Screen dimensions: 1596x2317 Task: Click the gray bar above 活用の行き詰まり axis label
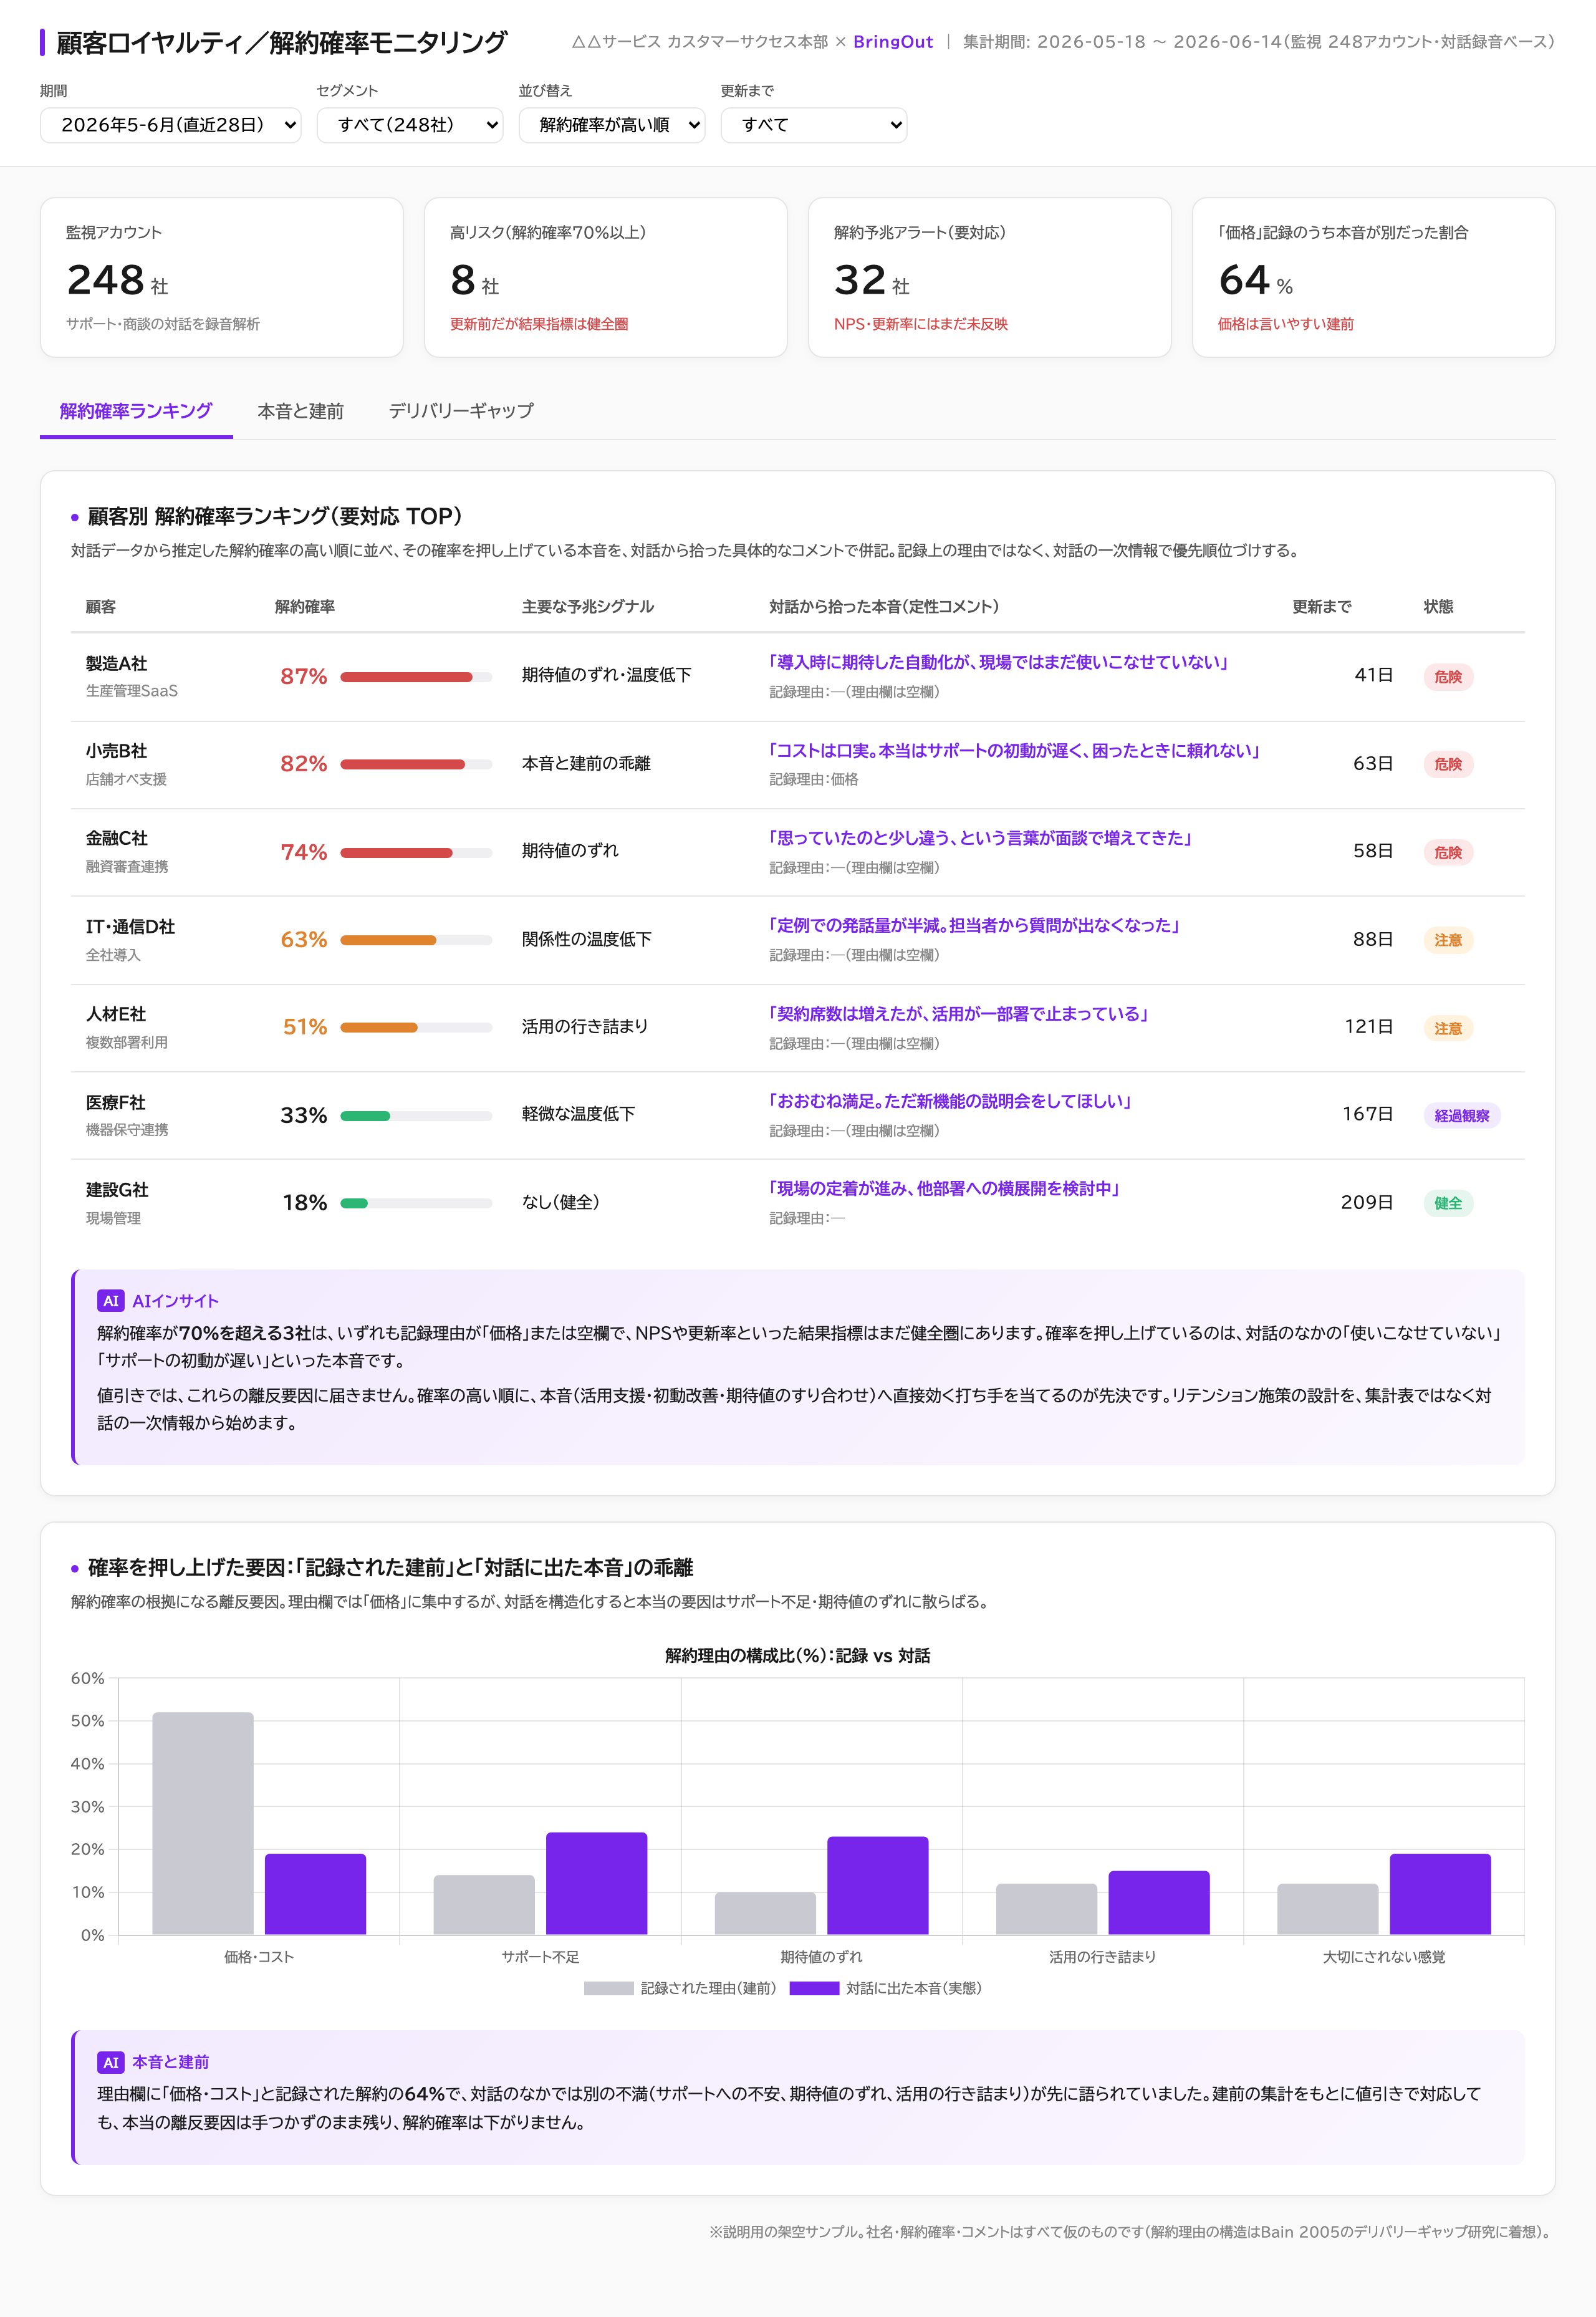[x=1046, y=1909]
